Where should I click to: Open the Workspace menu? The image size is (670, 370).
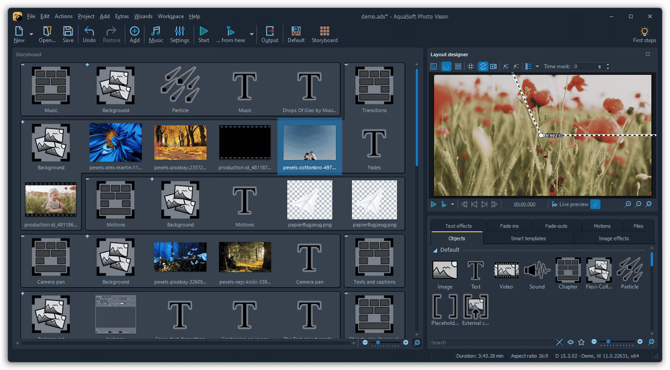[171, 16]
